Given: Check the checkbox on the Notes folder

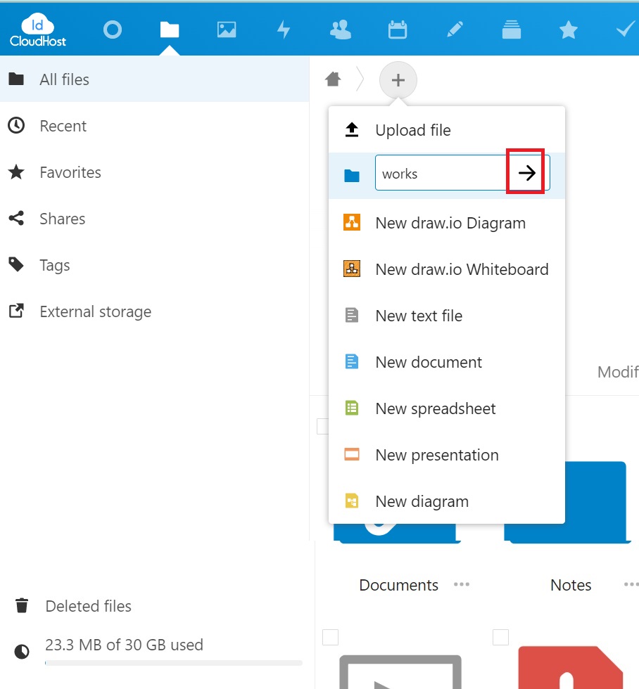Looking at the screenshot, I should coord(500,425).
